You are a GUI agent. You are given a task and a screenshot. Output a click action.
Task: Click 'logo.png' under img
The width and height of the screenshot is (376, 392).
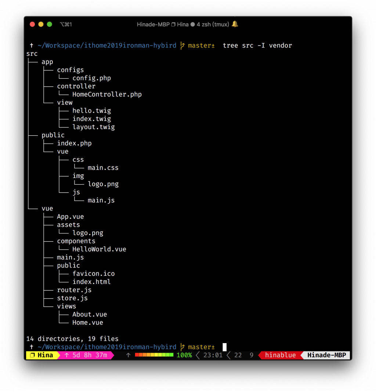(x=103, y=184)
